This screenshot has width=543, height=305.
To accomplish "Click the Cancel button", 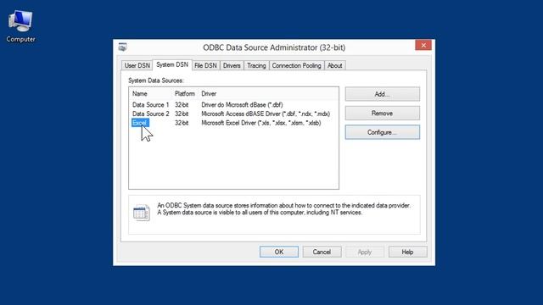I will coord(322,252).
